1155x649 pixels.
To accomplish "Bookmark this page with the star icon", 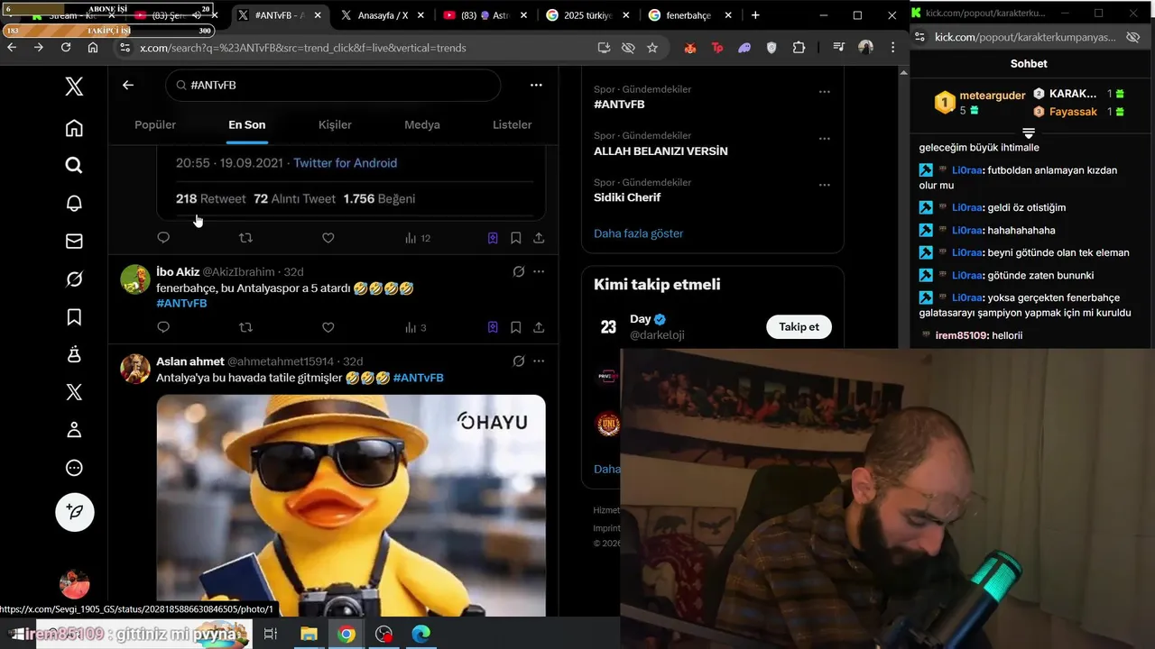I will tap(652, 48).
